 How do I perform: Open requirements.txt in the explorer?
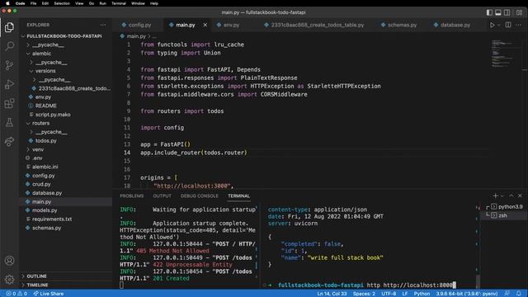tap(52, 219)
